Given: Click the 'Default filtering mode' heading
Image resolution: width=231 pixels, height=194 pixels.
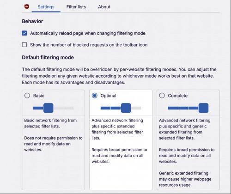Looking at the screenshot, I should 48,57.
